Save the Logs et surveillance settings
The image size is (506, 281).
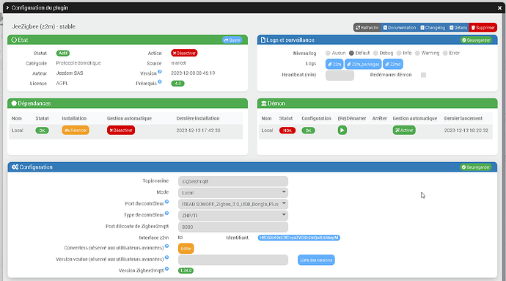coord(476,40)
